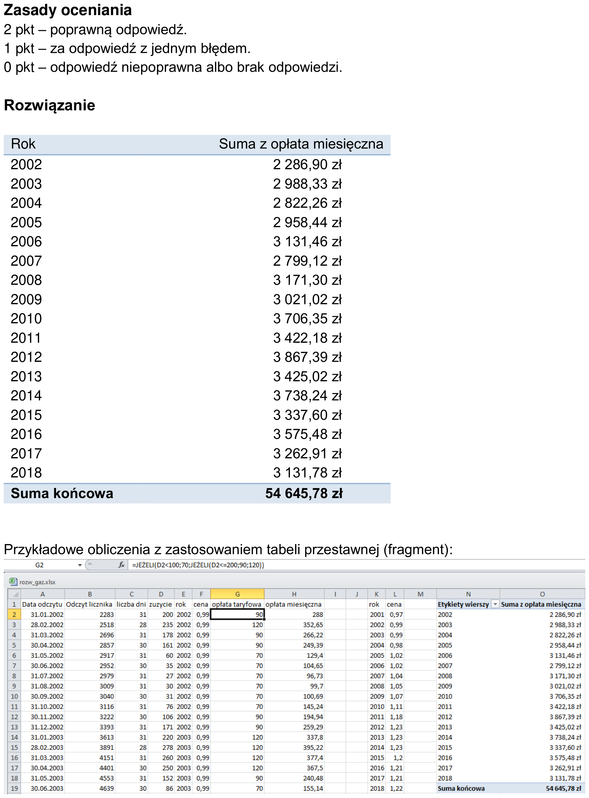Click the cell with value 352,65
Screen dimensions: 589x798
(294, 625)
